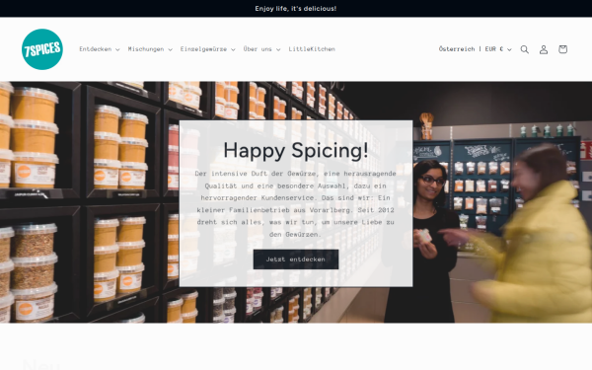Click the 7SPICES round logo
Screen dimensions: 592x370
point(42,49)
